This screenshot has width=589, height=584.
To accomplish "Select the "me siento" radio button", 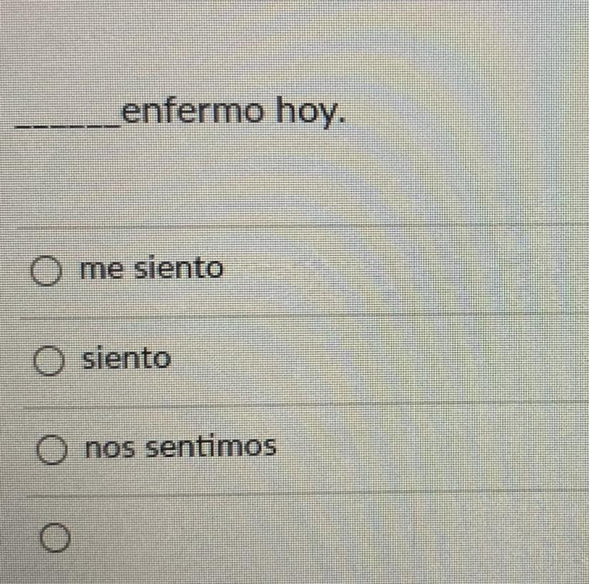I will 46,270.
